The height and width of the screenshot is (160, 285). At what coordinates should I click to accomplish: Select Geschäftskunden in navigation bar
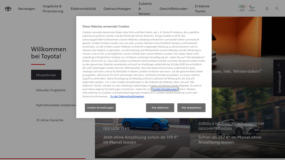click(x=174, y=8)
